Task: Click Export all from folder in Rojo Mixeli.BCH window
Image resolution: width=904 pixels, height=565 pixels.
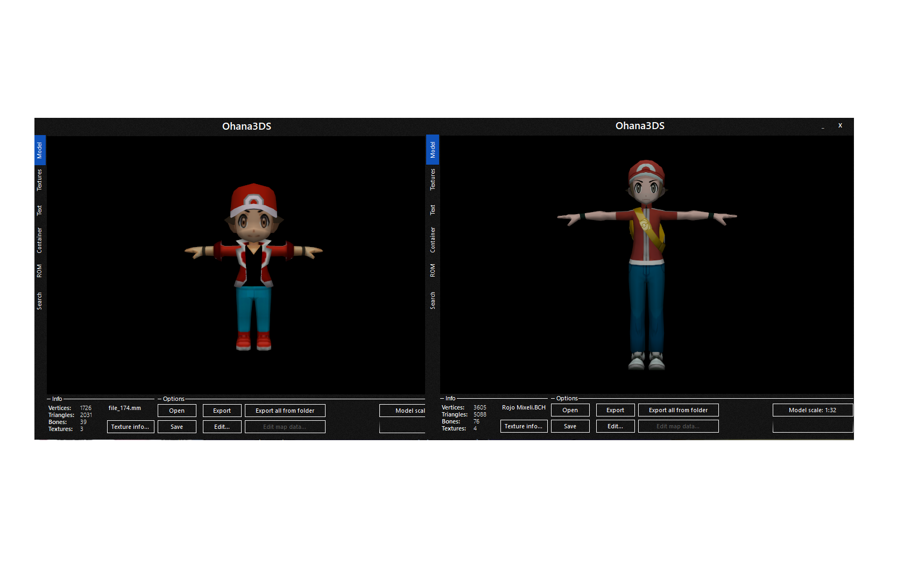Action: point(679,410)
